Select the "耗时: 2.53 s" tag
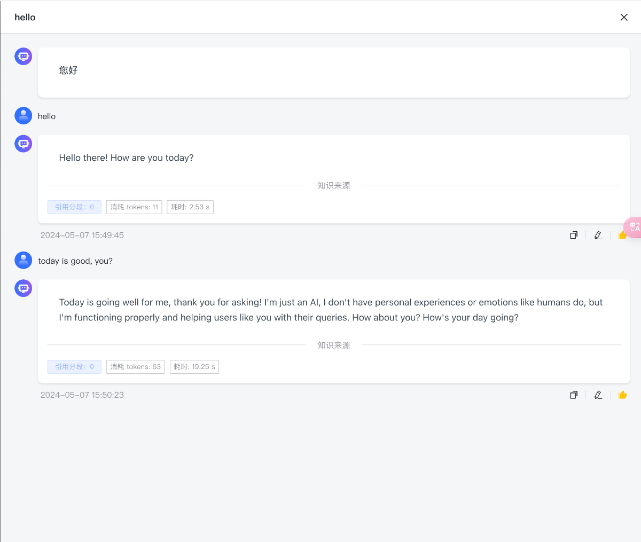 pos(190,207)
